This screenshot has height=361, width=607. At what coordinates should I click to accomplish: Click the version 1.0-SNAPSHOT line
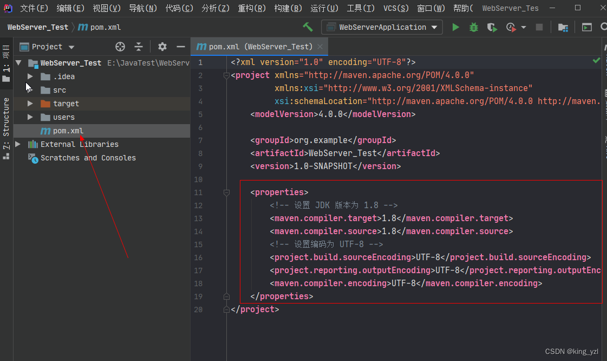coord(325,166)
